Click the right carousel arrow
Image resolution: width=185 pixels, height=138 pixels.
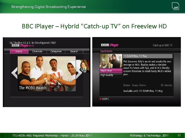point(79,73)
